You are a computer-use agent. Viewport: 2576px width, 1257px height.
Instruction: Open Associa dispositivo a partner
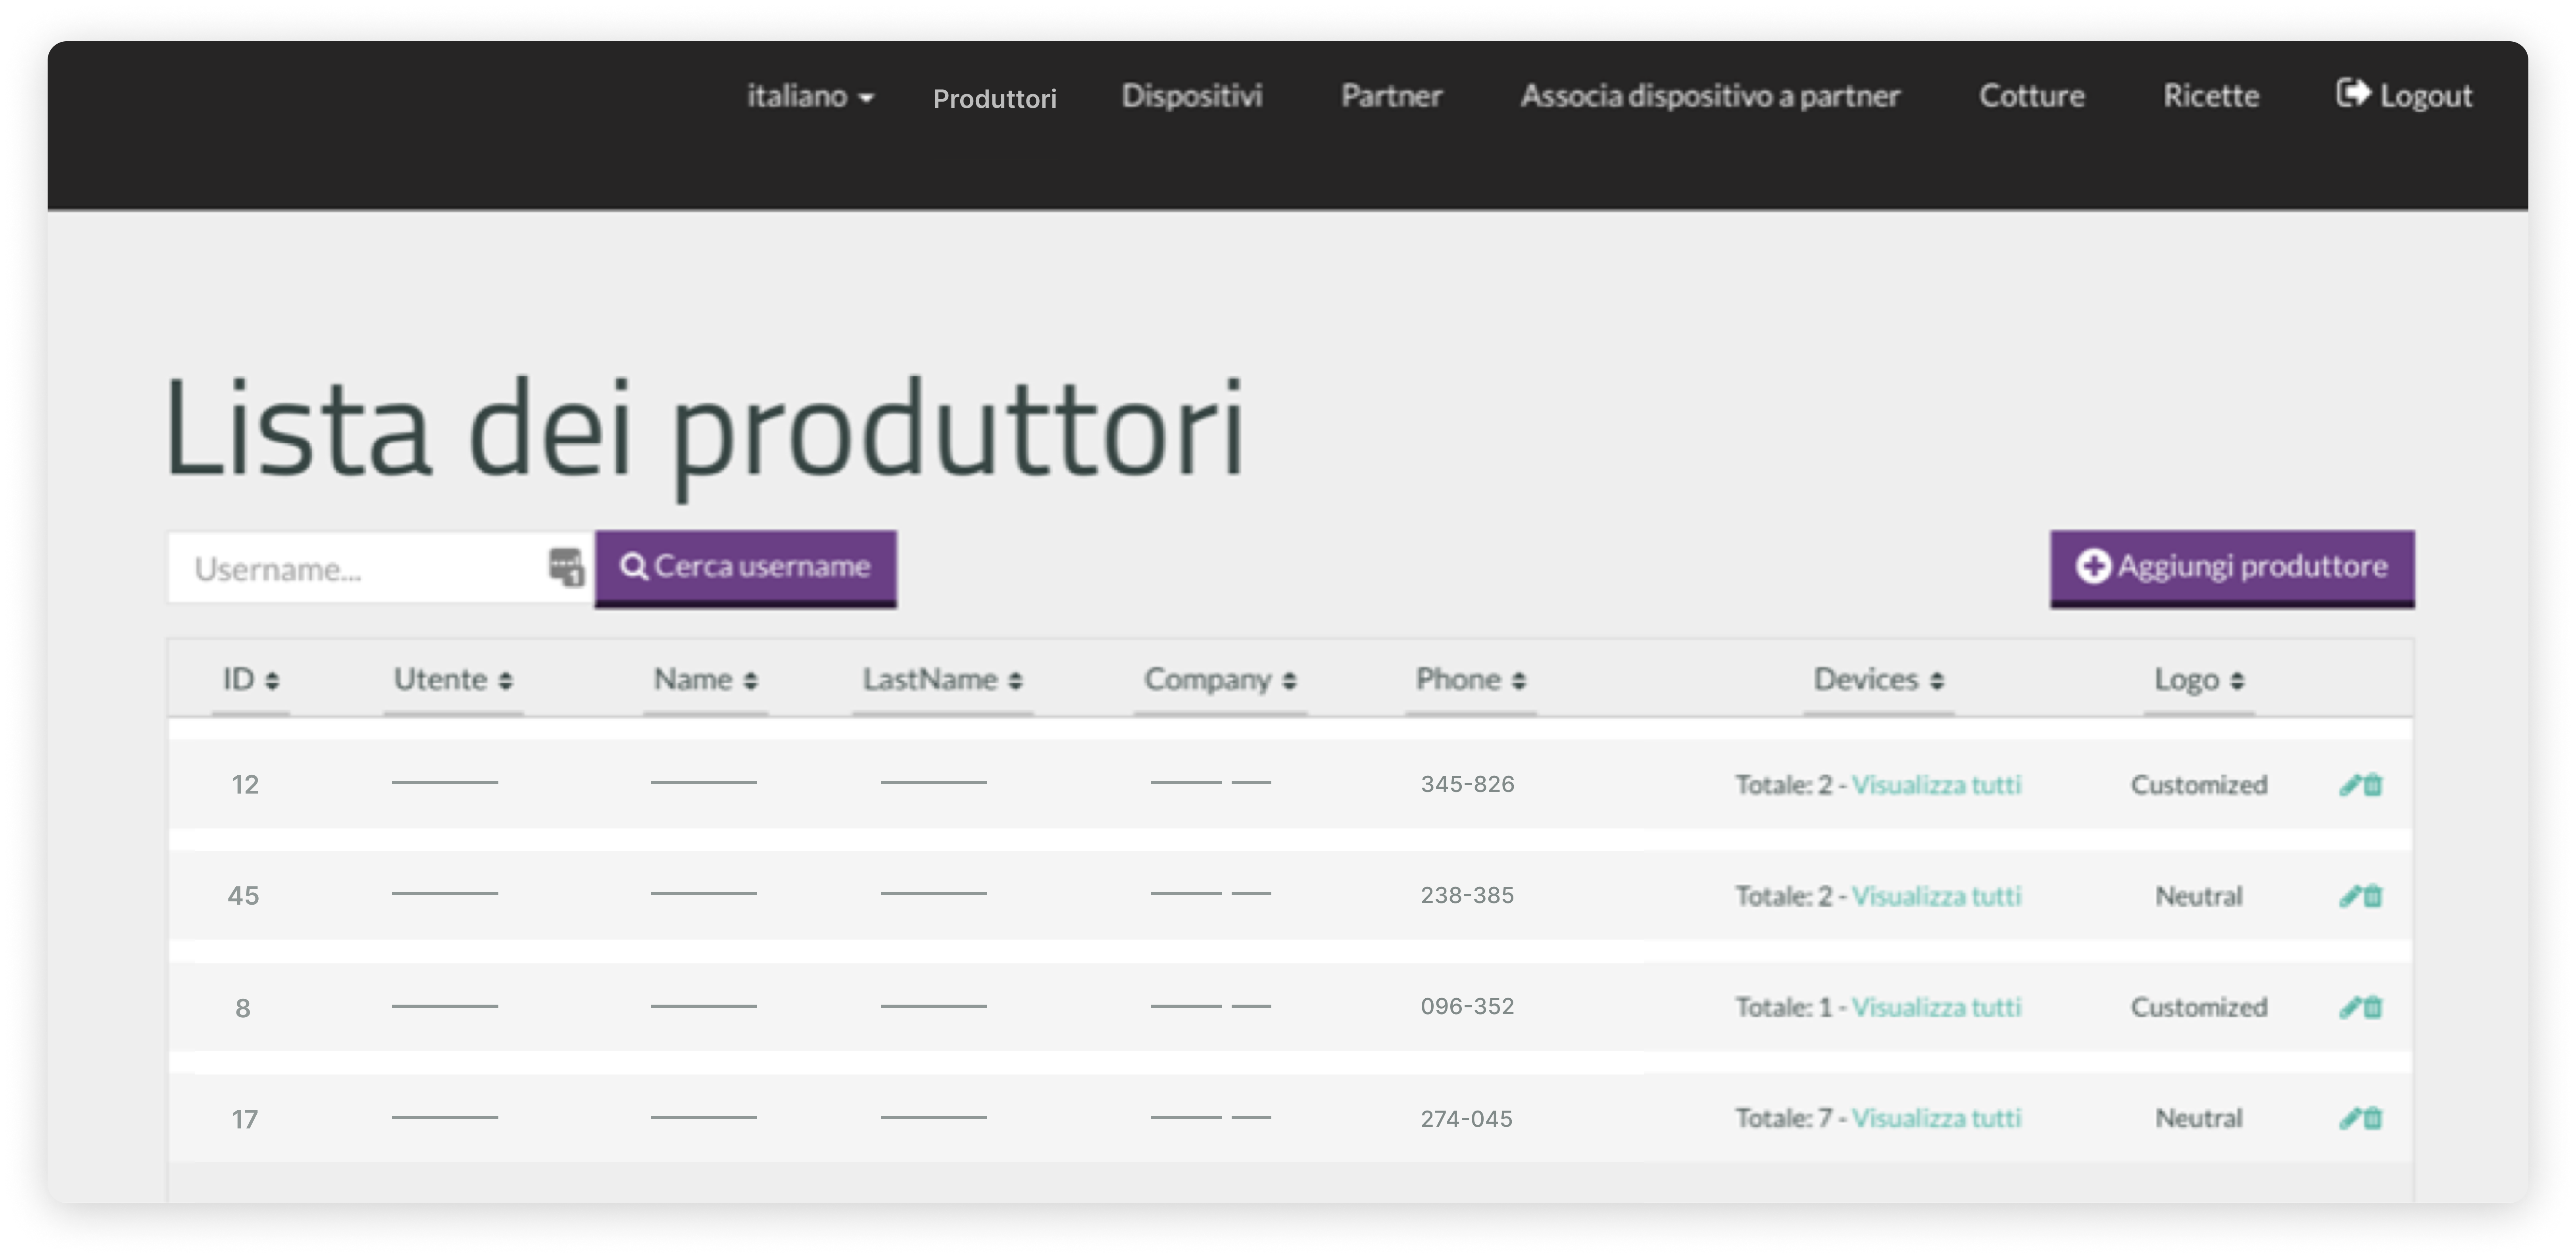click(x=1711, y=96)
